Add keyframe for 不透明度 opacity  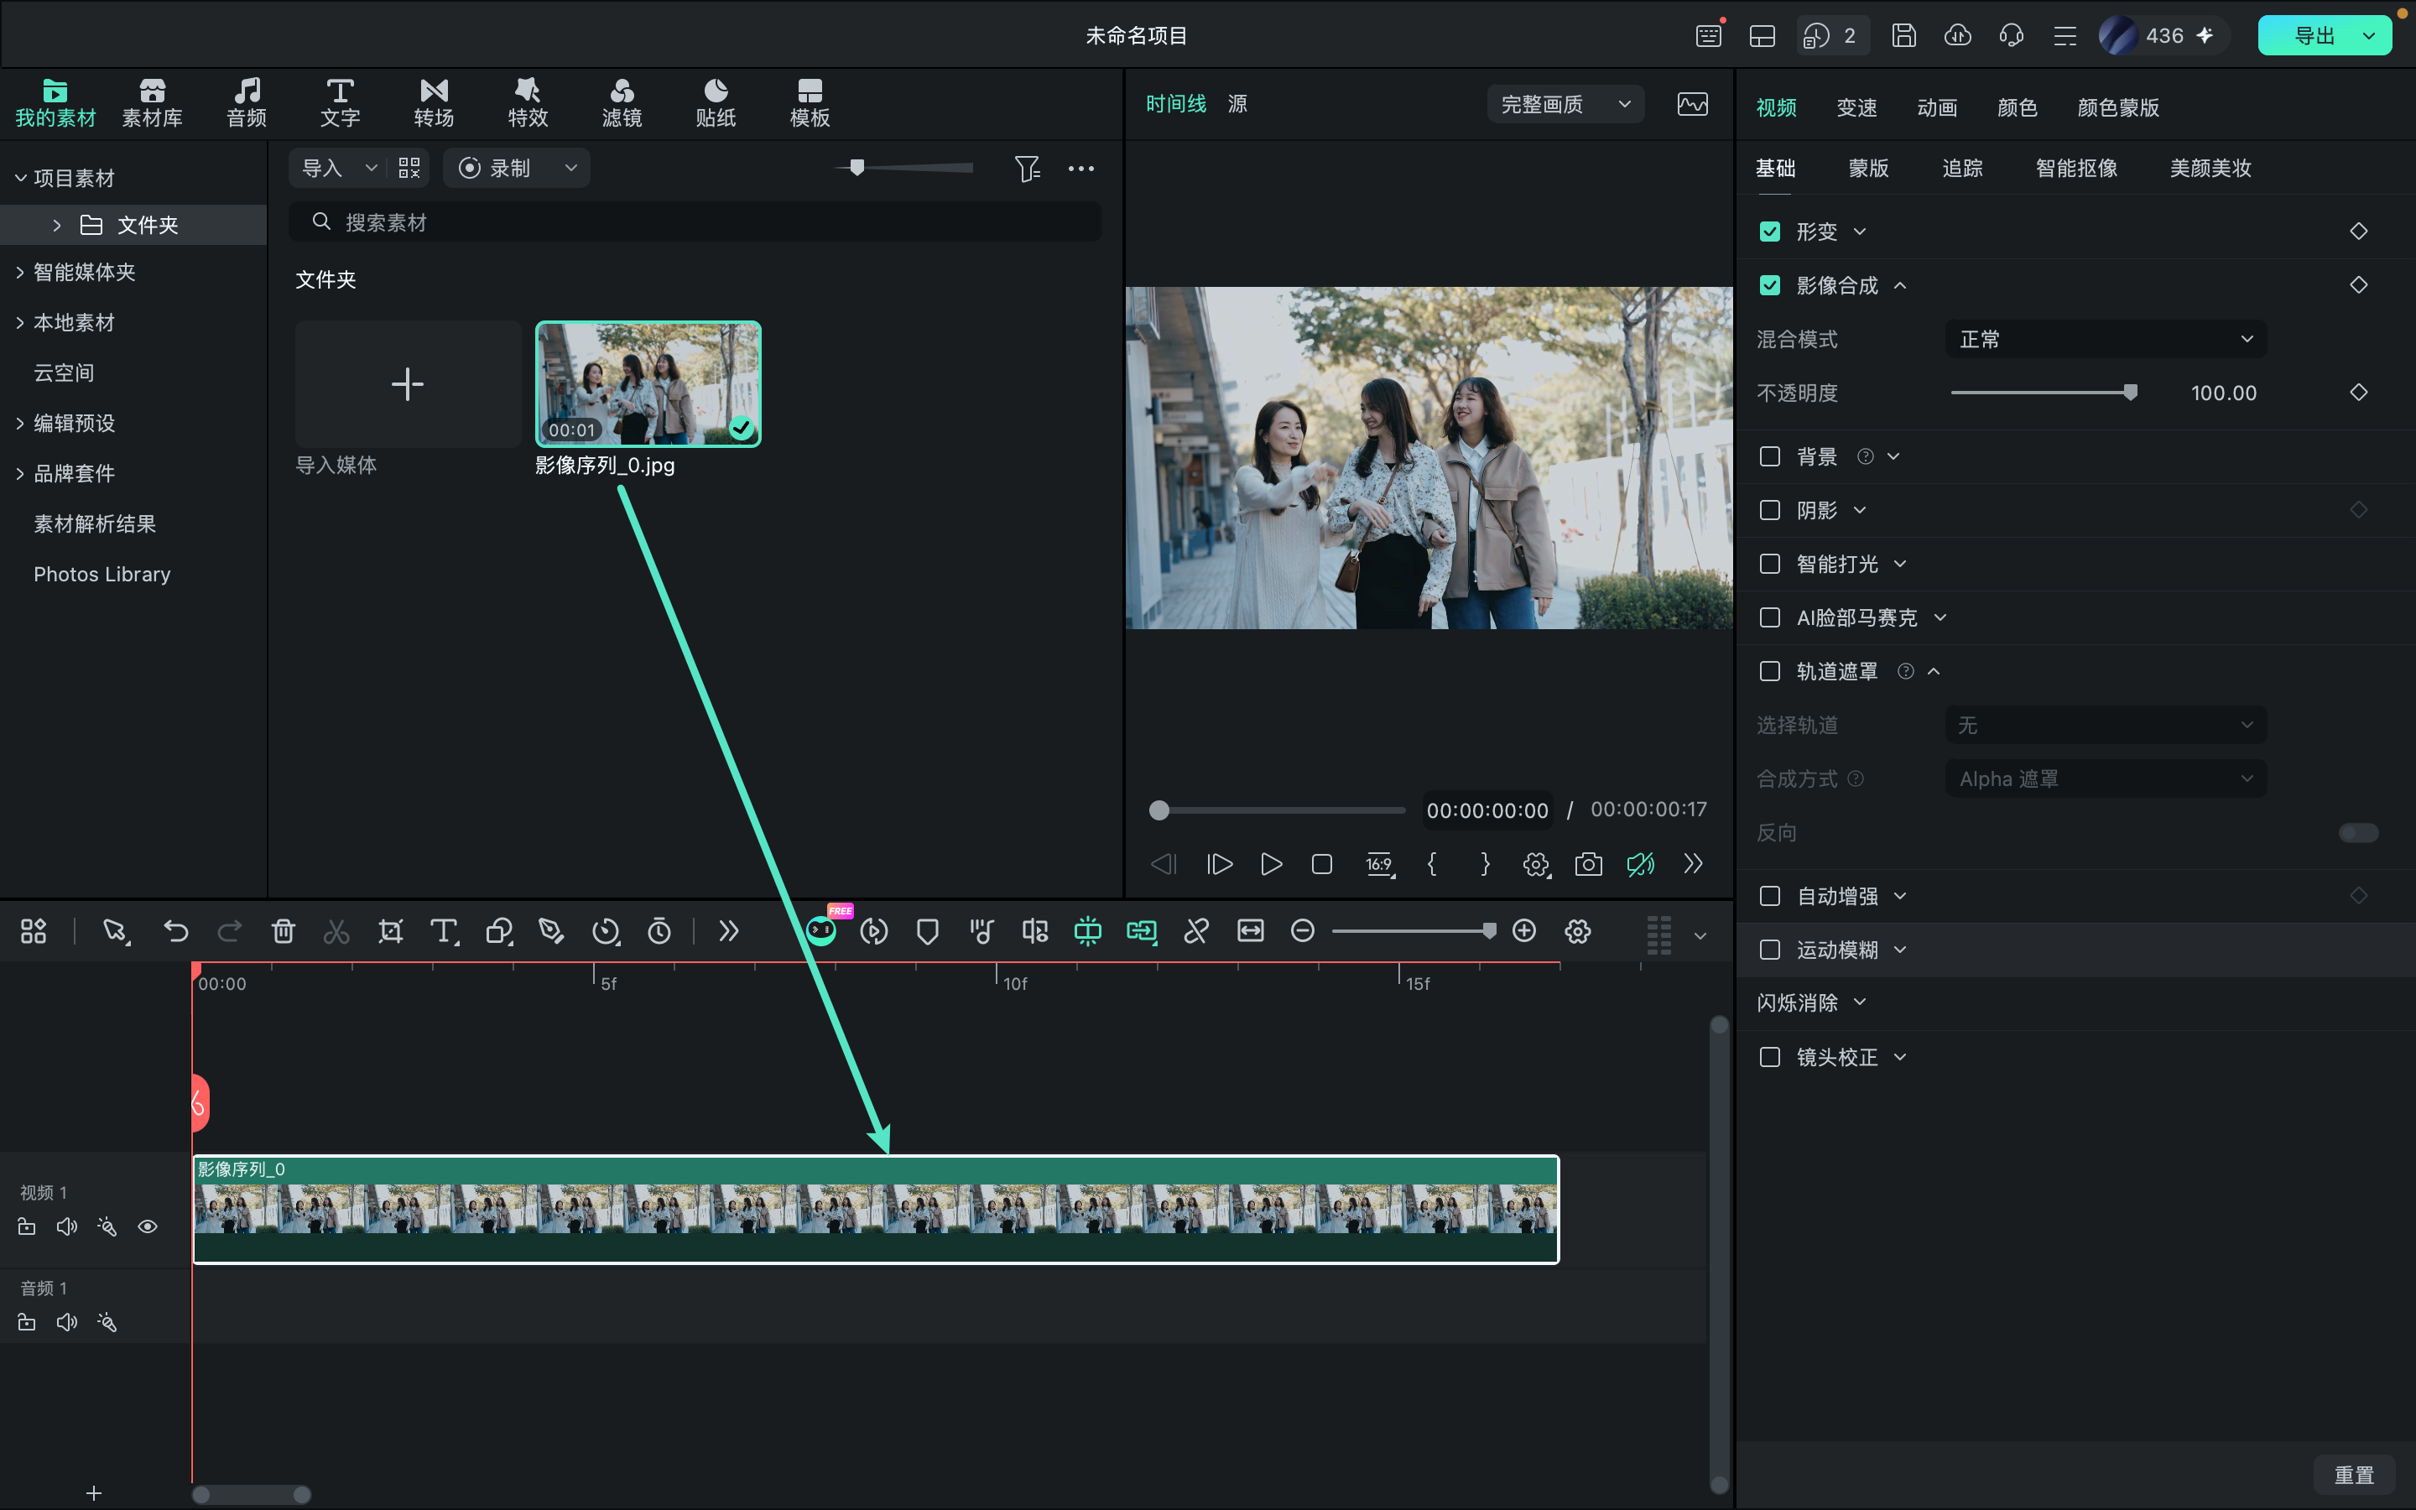click(x=2358, y=393)
